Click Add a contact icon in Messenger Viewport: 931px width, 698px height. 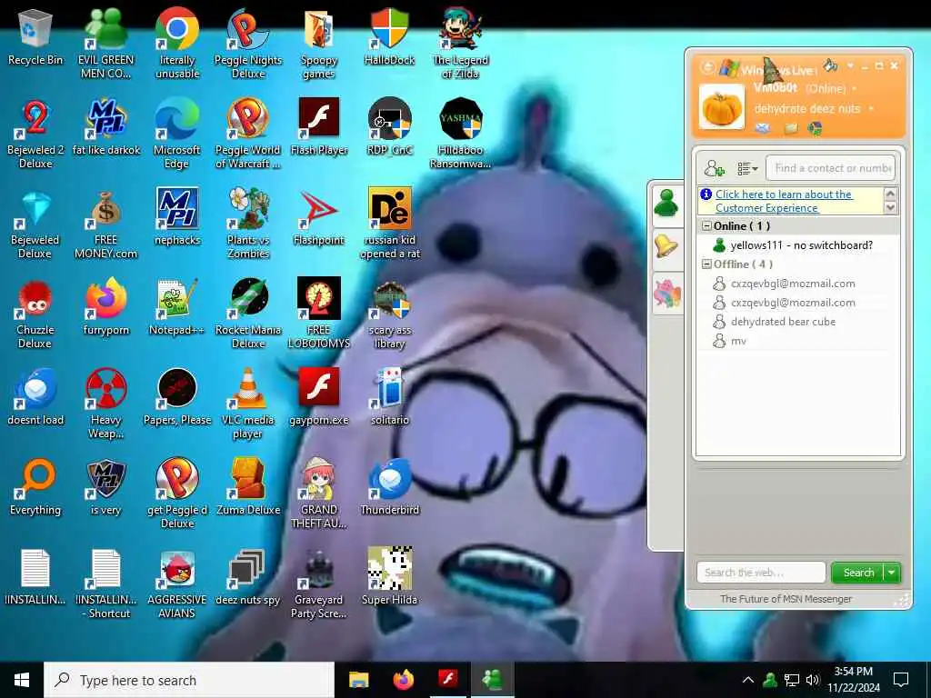coord(715,168)
